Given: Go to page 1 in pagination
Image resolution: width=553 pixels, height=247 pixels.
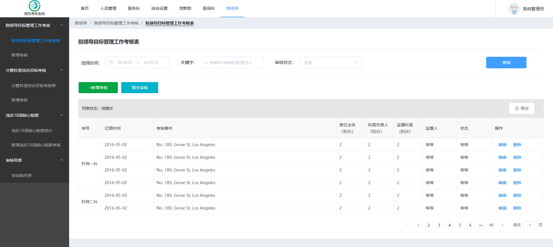Looking at the screenshot, I should coord(418,225).
